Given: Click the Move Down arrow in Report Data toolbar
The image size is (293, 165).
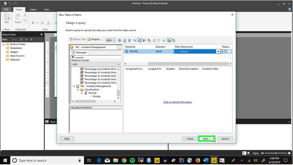Looking at the screenshot, I should click(31, 40).
